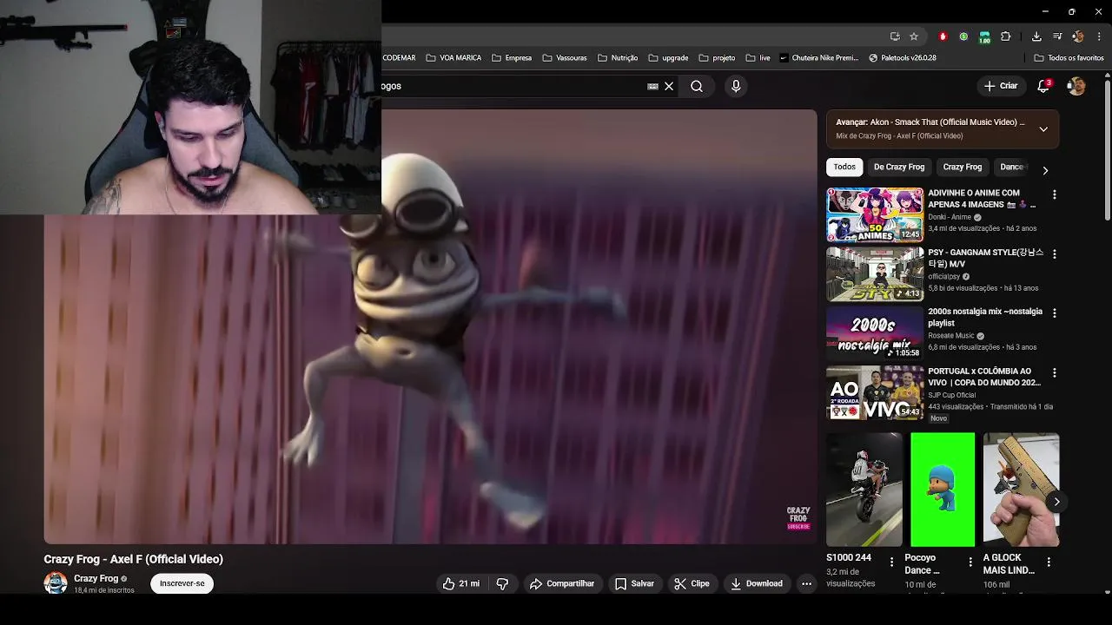Open the Empresa bookmark folder
The width and height of the screenshot is (1112, 625).
coord(512,58)
